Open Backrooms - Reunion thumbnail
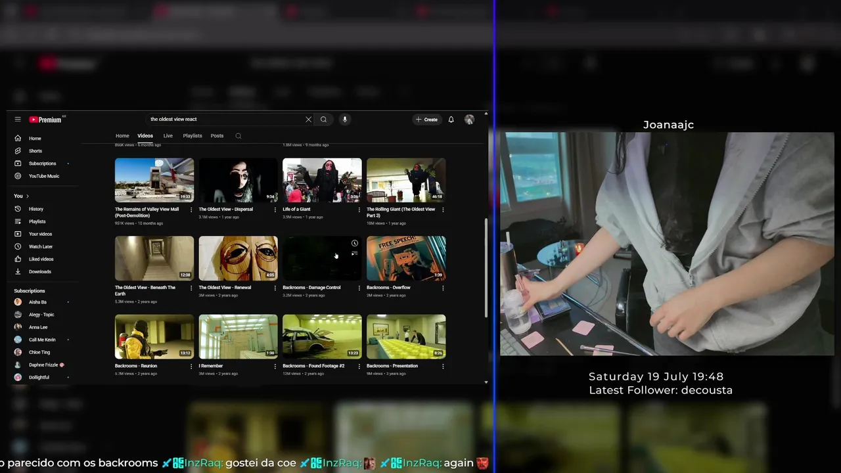This screenshot has height=473, width=841. [x=154, y=336]
